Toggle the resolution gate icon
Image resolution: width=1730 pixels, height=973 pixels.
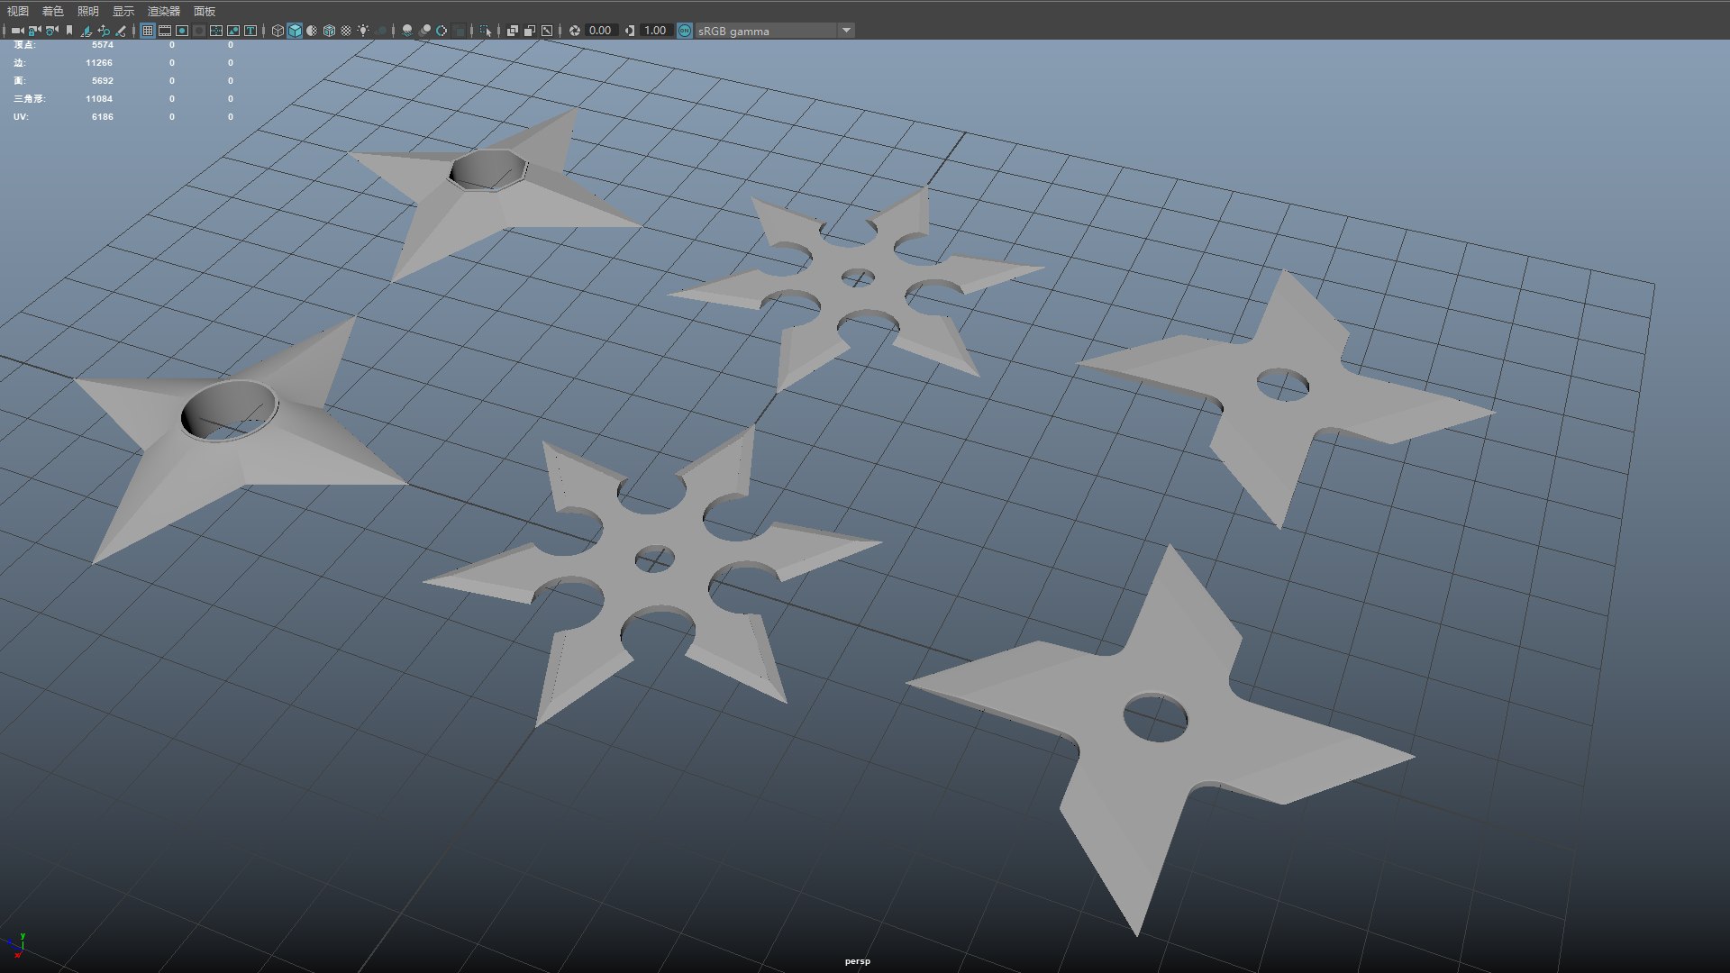tap(182, 31)
